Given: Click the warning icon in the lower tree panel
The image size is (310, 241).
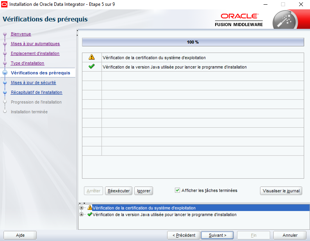Looking at the screenshot, I should [90, 208].
